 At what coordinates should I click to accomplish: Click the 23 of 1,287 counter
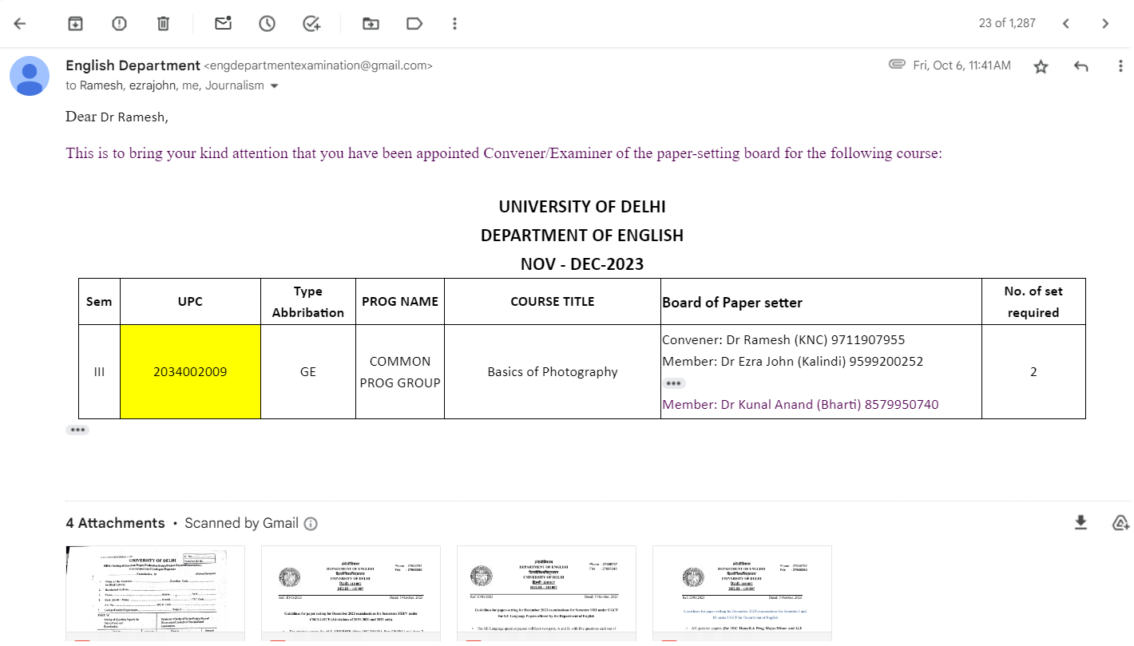pyautogui.click(x=1007, y=23)
